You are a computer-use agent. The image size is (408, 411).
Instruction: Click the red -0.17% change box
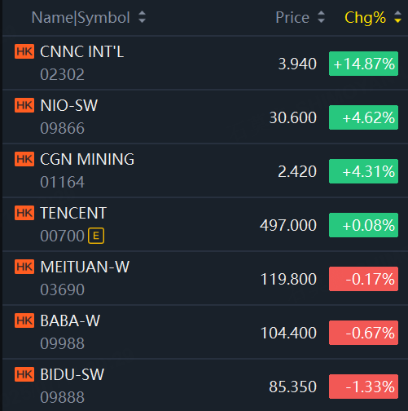(x=364, y=279)
